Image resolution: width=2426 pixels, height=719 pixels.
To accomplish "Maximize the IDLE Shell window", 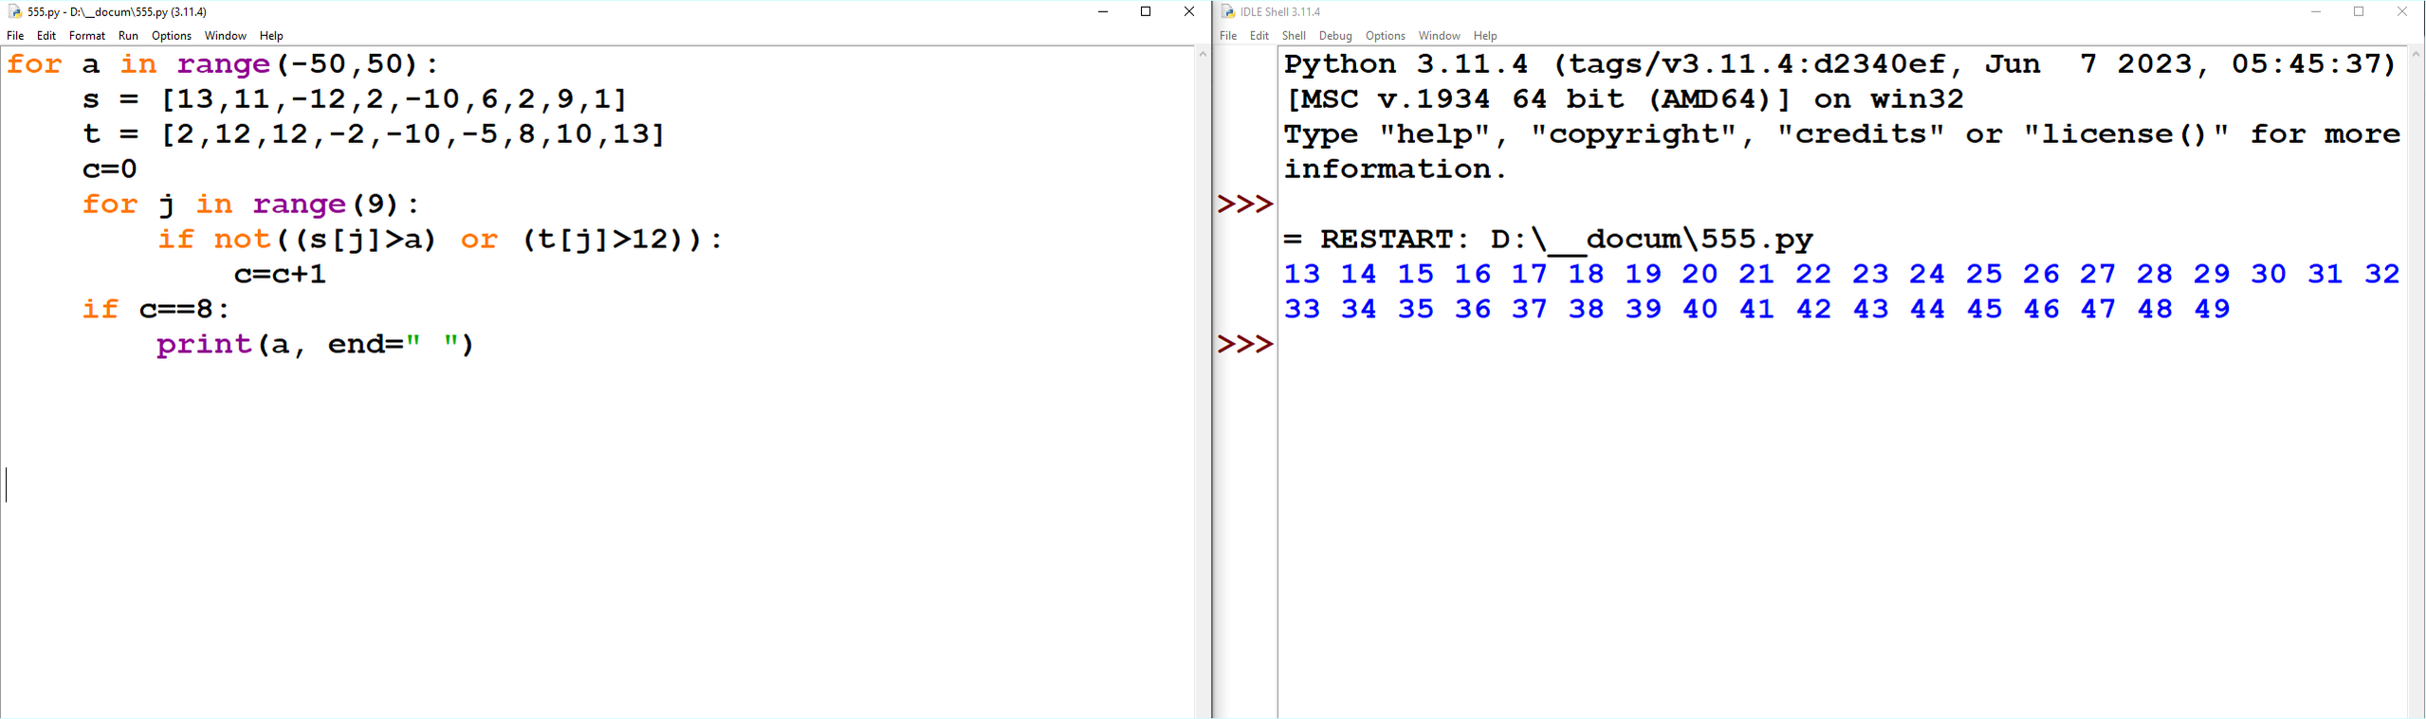I will [x=2359, y=11].
